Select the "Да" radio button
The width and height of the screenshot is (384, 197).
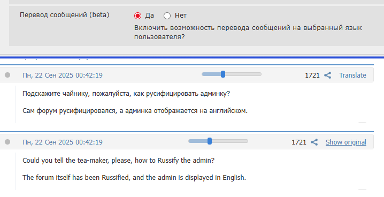[137, 16]
